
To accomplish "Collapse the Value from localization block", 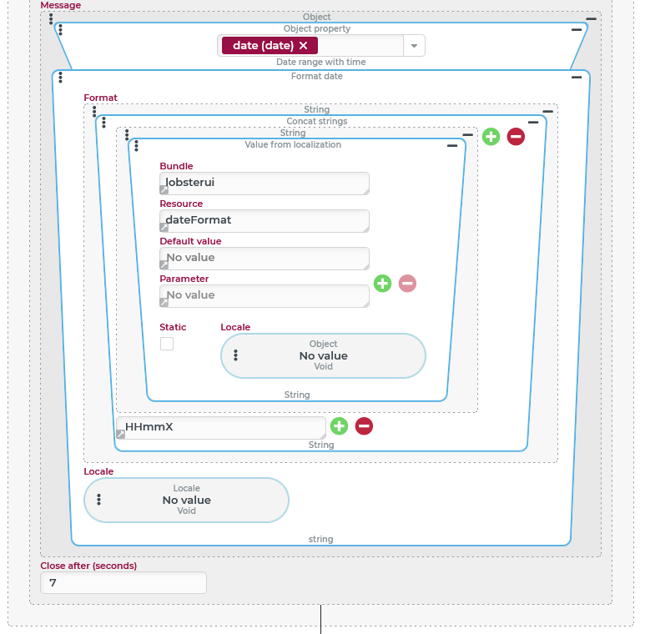I will click(x=452, y=145).
